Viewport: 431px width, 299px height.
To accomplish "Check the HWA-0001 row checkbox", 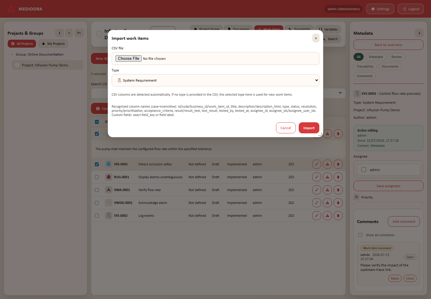I will click(x=97, y=190).
